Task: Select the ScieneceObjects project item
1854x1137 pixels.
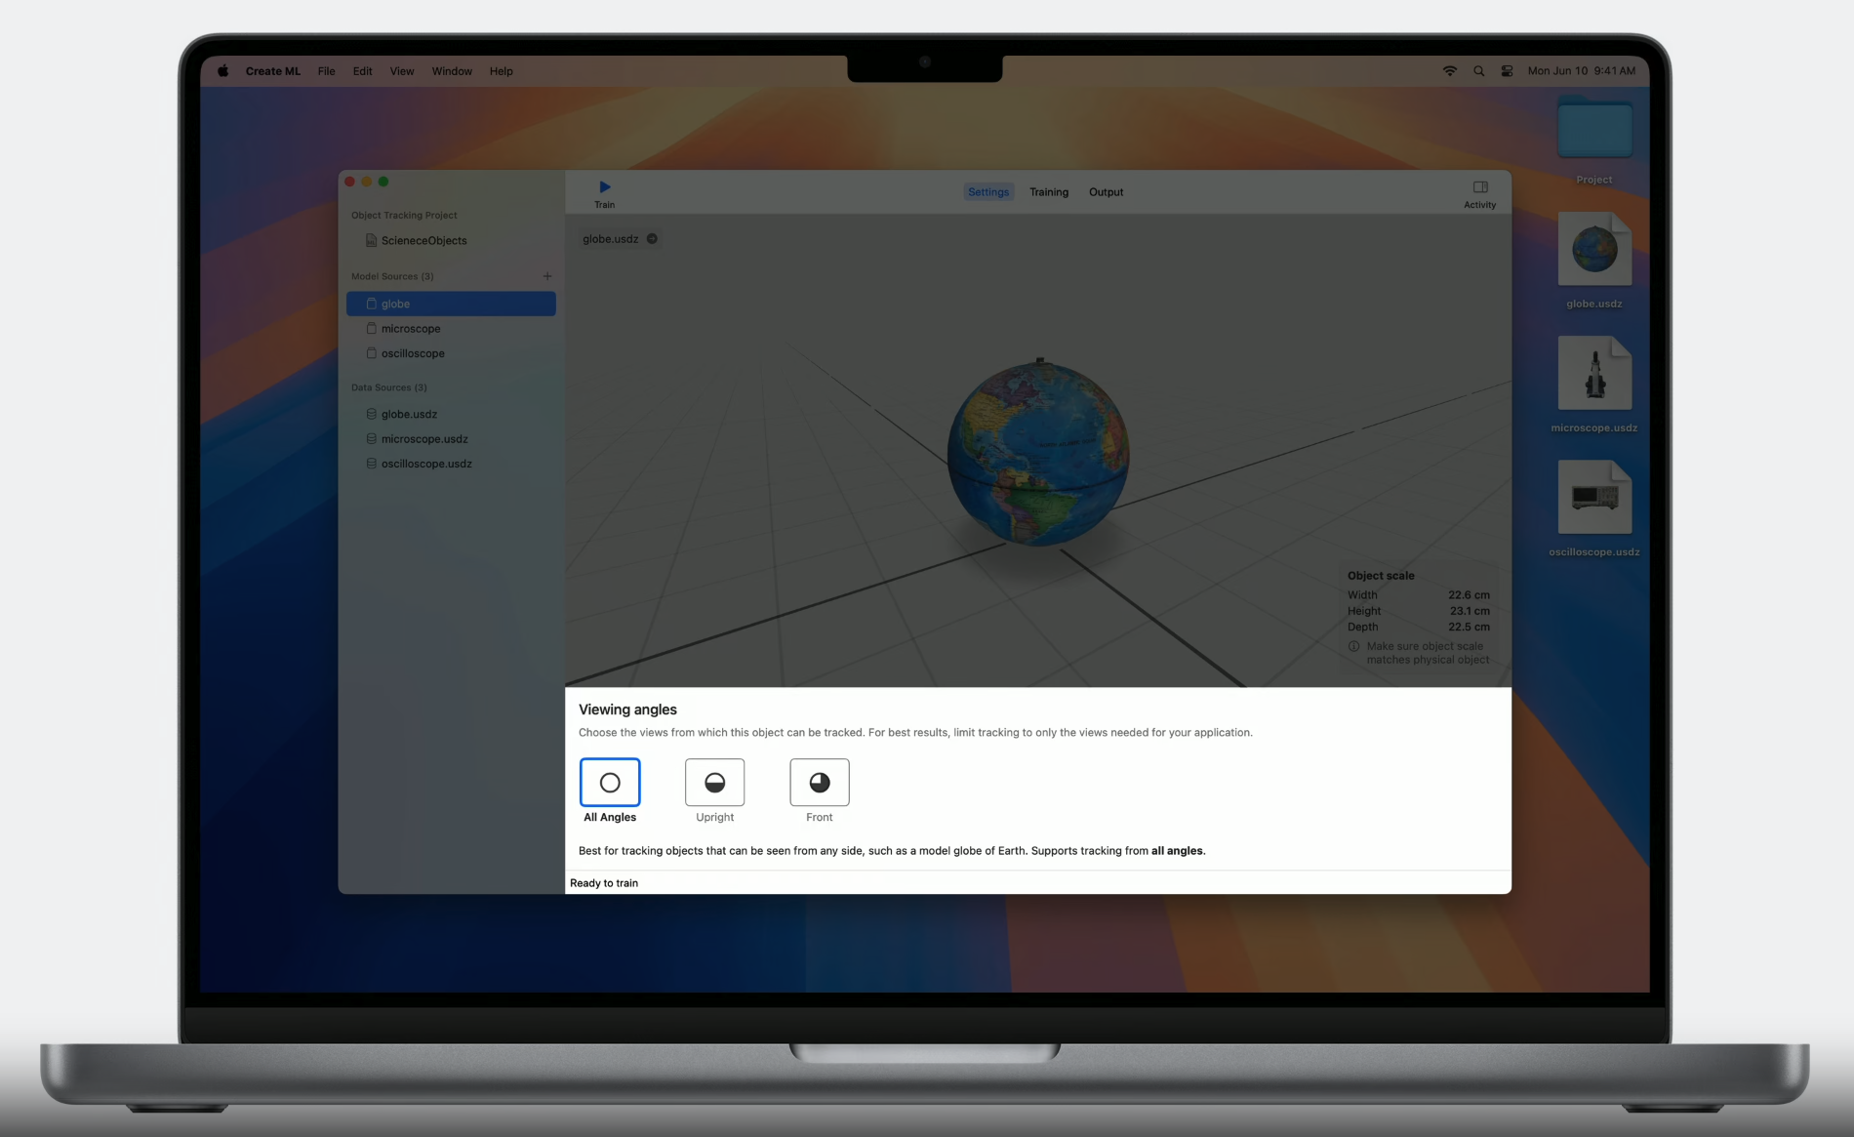Action: 451,240
